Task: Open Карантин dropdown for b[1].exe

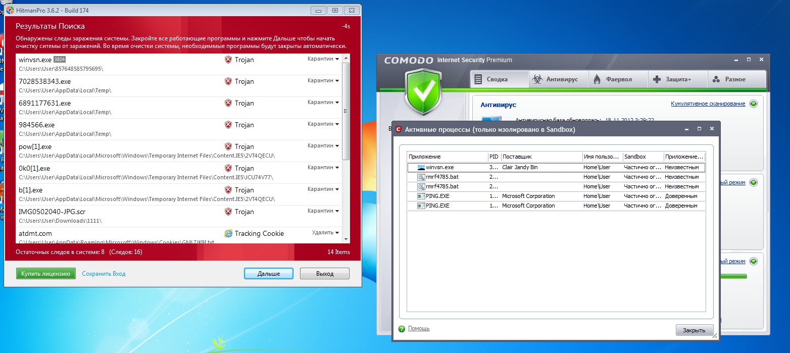Action: tap(323, 189)
